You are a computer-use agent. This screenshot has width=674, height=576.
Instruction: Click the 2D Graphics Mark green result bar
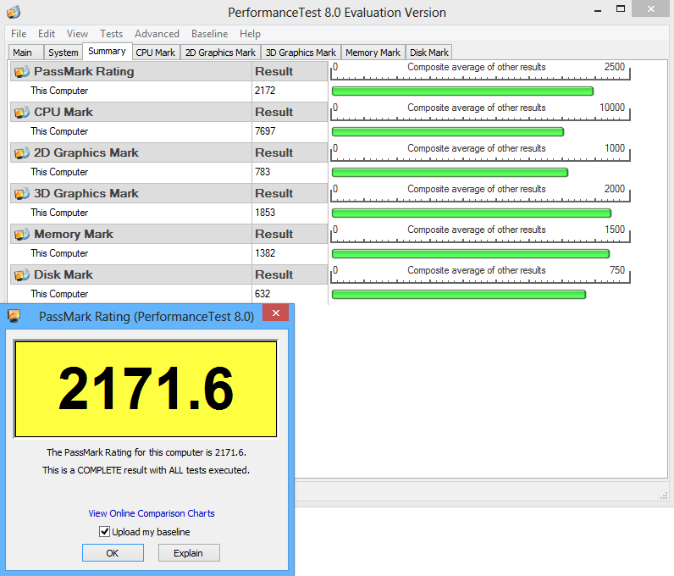[x=450, y=173]
